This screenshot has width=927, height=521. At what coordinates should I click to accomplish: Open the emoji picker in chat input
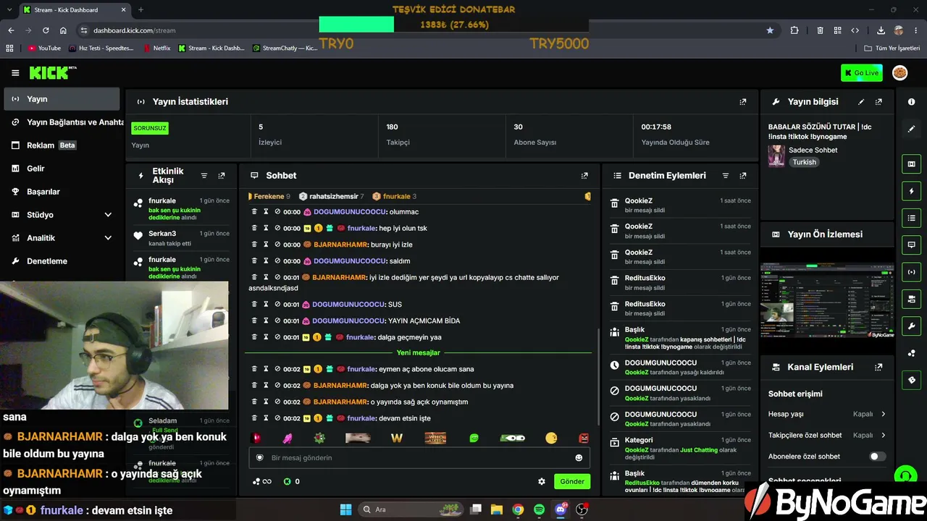pos(579,458)
